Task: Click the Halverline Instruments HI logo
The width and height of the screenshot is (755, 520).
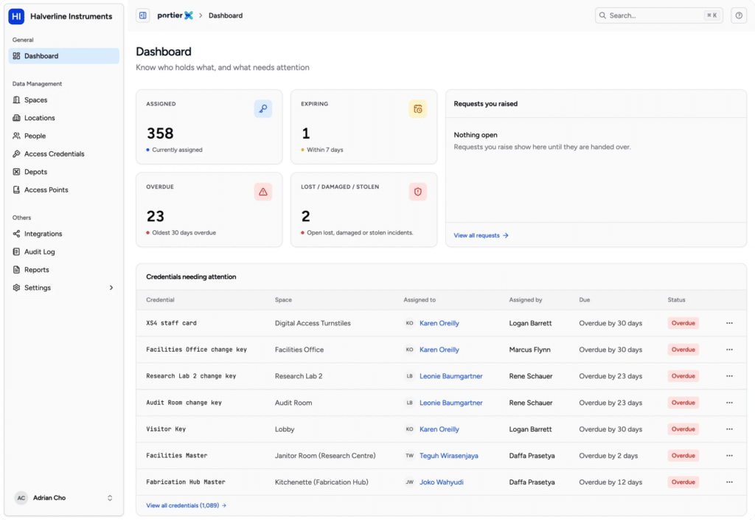Action: pos(16,16)
